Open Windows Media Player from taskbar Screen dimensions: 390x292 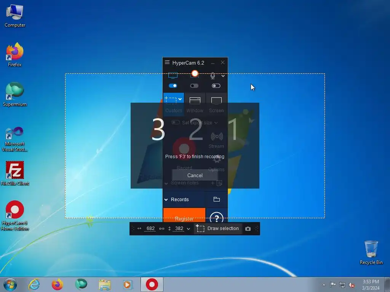click(128, 284)
